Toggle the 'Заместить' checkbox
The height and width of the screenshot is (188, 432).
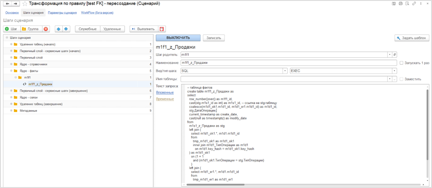click(x=401, y=79)
